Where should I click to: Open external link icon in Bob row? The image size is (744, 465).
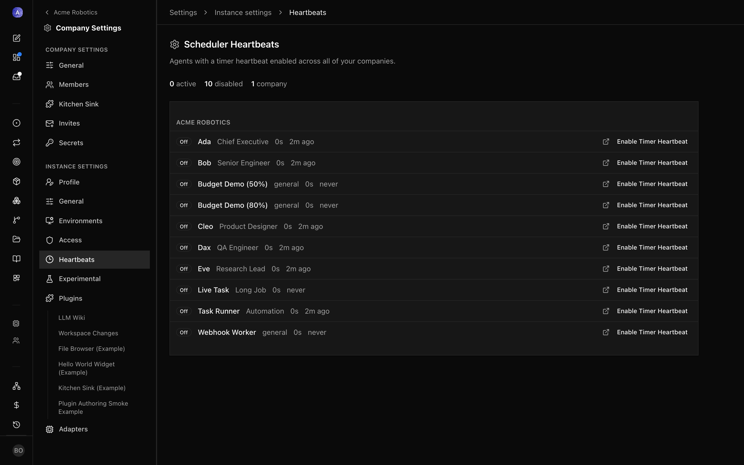[x=606, y=163]
